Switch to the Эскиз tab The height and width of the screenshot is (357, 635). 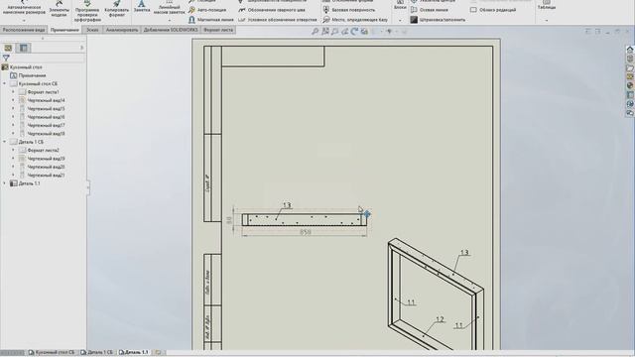click(x=92, y=30)
